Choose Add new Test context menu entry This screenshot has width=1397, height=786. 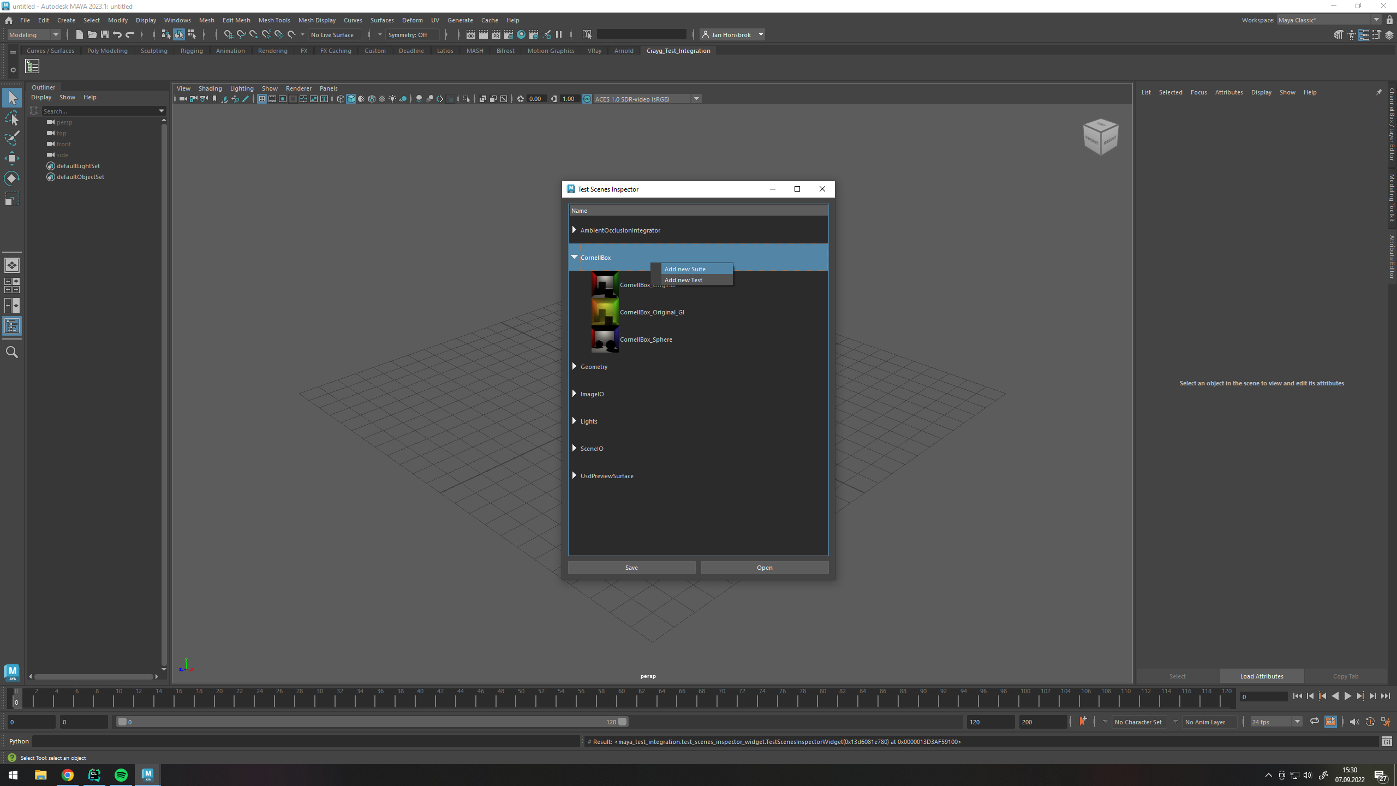pyautogui.click(x=683, y=280)
